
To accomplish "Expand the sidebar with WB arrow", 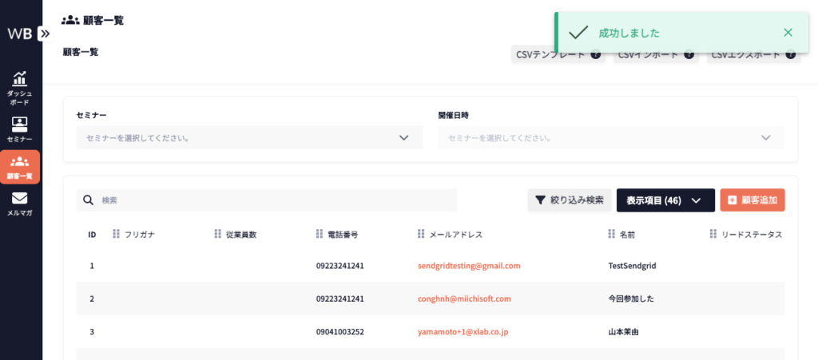I will (x=45, y=34).
